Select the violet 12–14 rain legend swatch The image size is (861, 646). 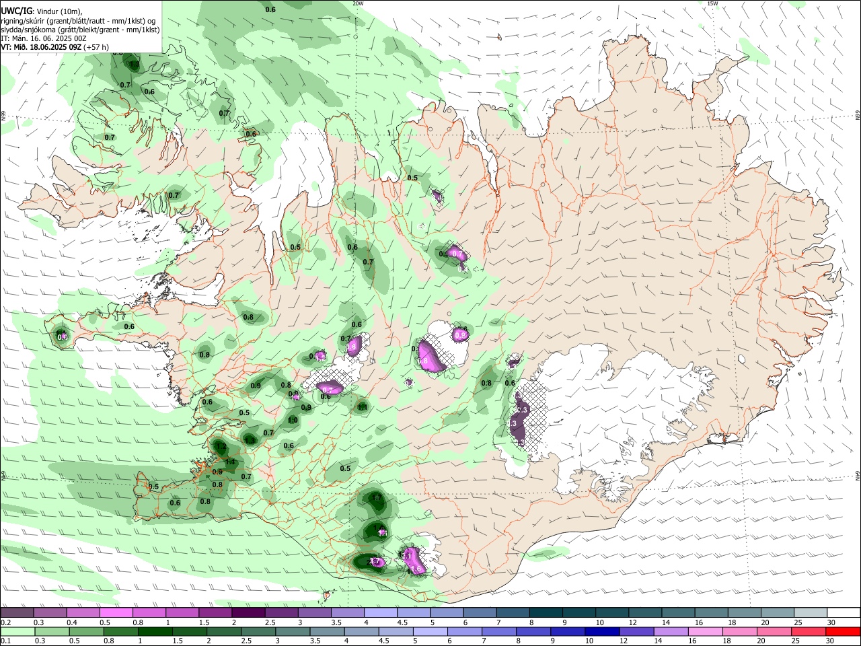point(636,631)
